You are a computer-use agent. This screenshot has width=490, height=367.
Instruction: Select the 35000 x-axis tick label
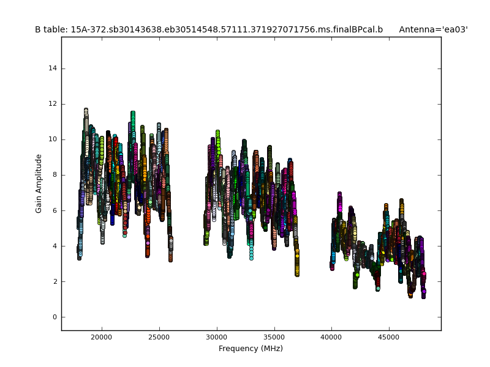274,336
